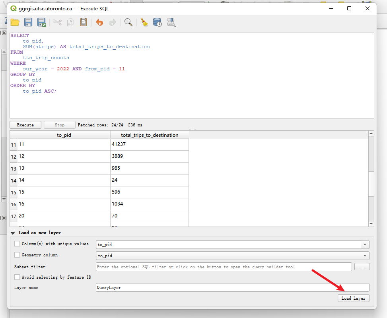Viewport: 387px width, 318px height.
Task: Undo the last edit with orange arrow
Action: click(x=99, y=22)
